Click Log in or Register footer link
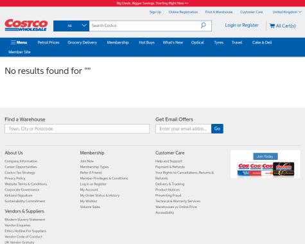This screenshot has height=244, width=305. (x=93, y=184)
